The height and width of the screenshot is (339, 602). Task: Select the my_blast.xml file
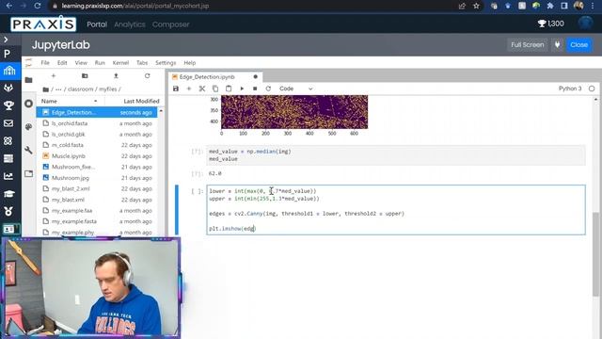point(97,200)
